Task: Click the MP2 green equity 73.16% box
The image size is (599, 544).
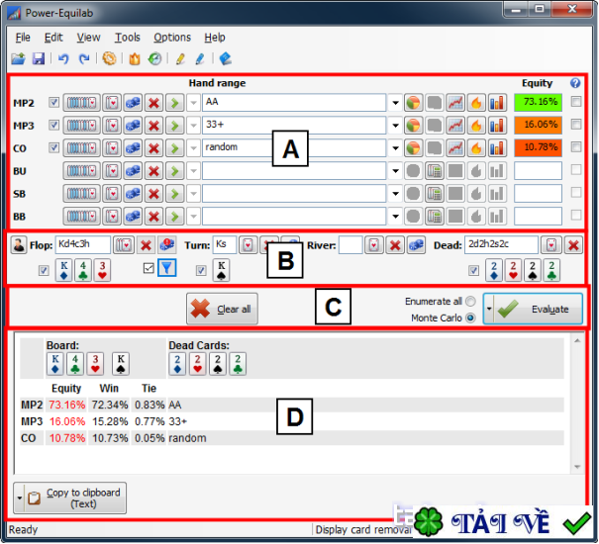Action: [538, 102]
